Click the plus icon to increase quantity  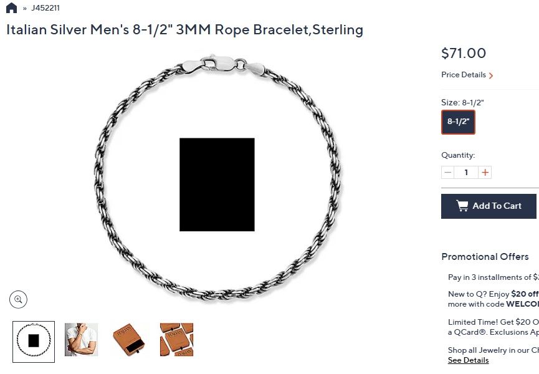click(485, 172)
